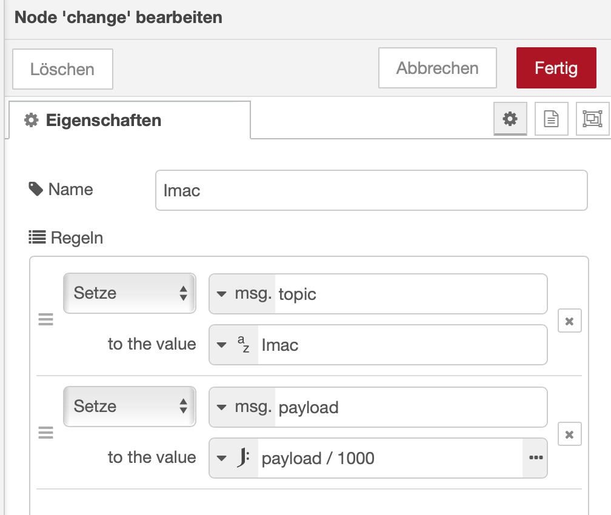
Task: Open the node properties gear icon
Action: click(510, 119)
